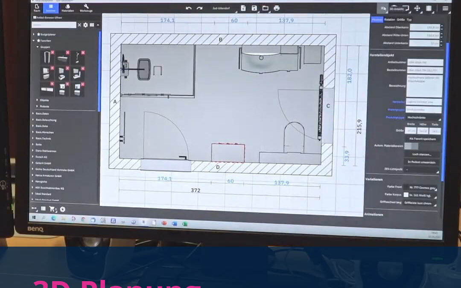Open the Griffwechsel lang dropdown
The image size is (461, 288).
pyautogui.click(x=419, y=203)
